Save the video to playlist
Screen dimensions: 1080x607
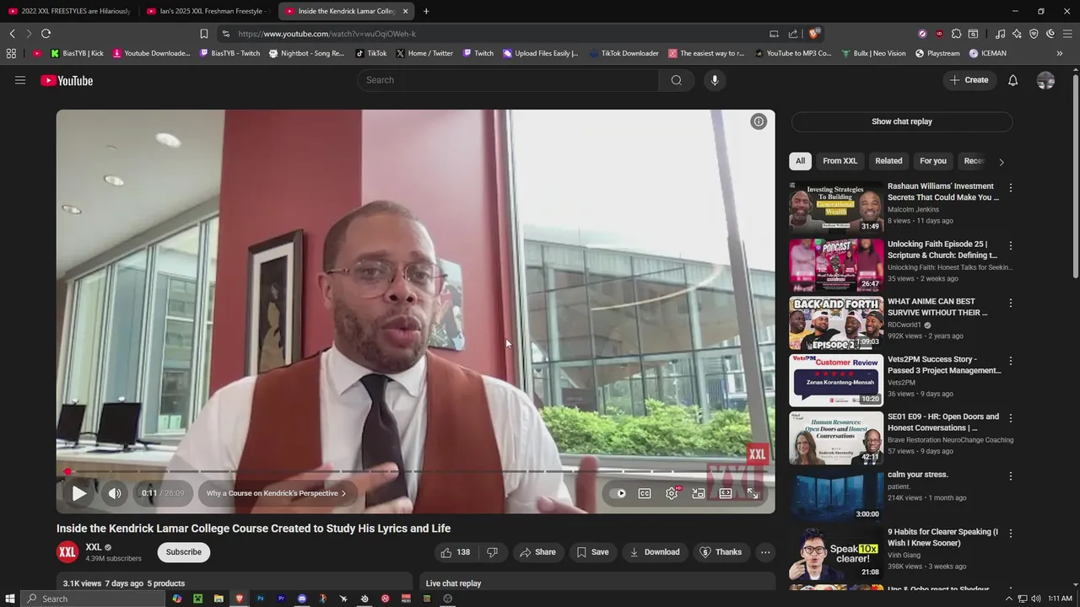tap(592, 552)
